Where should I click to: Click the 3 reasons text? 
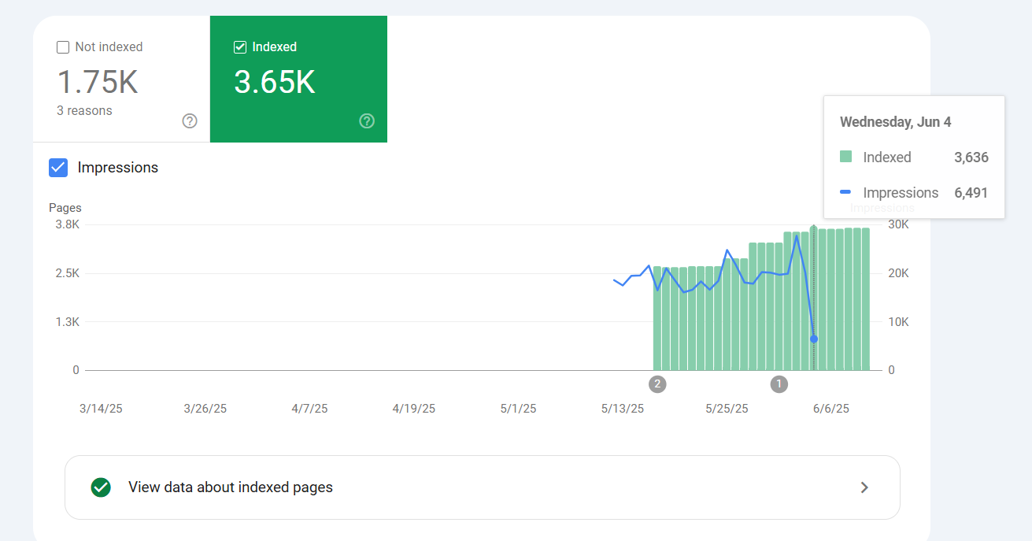click(84, 111)
